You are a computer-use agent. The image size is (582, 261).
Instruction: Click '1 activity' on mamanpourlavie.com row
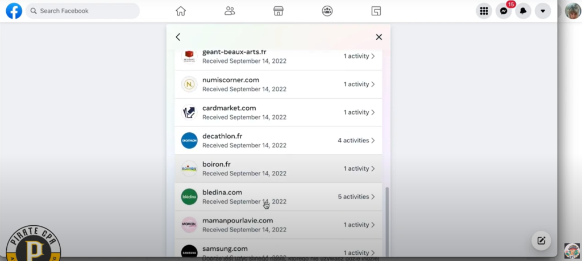click(x=356, y=225)
